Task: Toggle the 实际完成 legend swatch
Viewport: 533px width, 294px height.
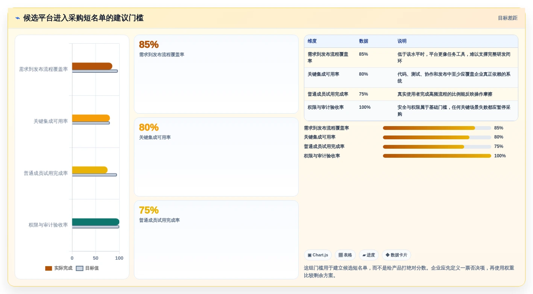Action: pos(49,268)
